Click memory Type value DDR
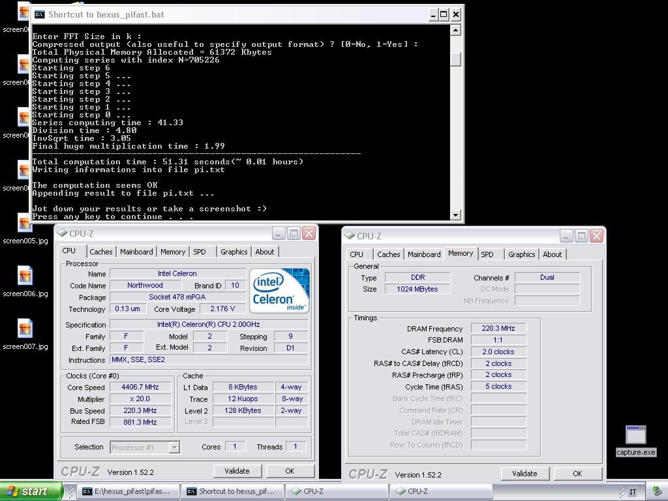This screenshot has width=668, height=501. (417, 277)
